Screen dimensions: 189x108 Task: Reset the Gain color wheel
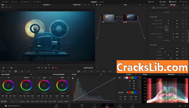tap(51, 77)
